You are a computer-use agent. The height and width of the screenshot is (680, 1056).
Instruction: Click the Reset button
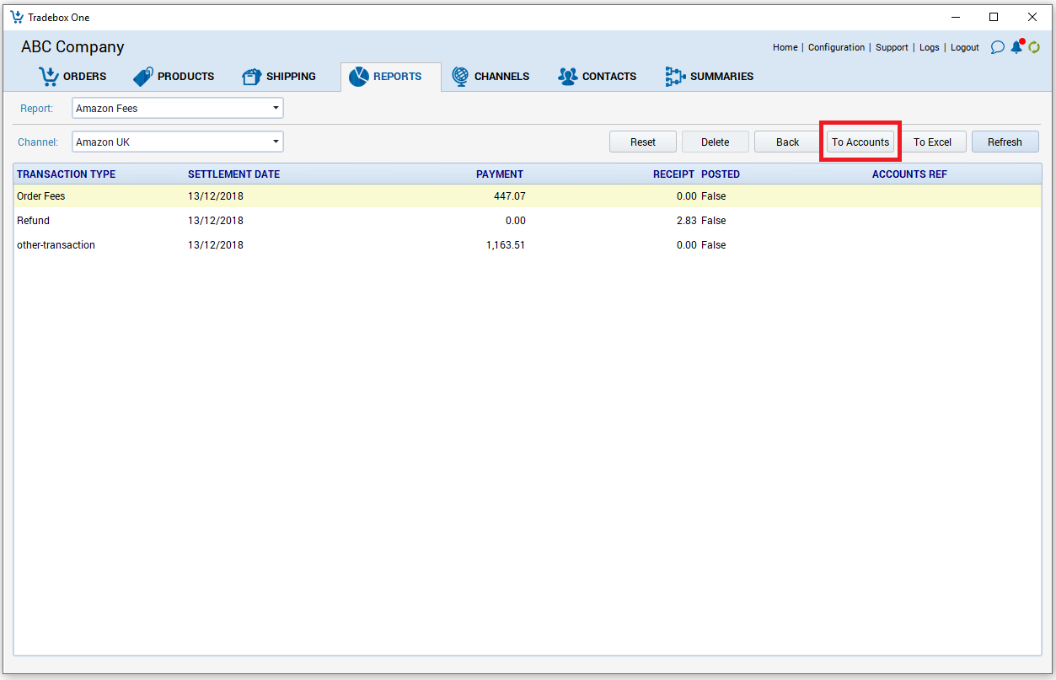click(x=643, y=142)
